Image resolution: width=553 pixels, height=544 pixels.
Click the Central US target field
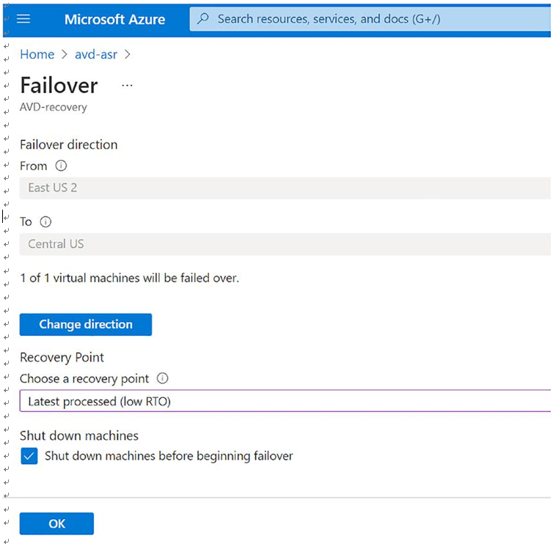tap(285, 244)
